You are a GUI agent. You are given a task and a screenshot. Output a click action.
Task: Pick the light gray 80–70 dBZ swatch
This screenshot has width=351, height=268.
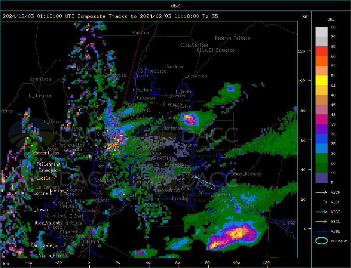[321, 32]
